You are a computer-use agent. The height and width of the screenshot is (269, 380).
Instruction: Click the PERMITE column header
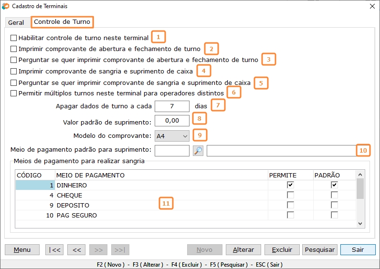[x=291, y=175]
